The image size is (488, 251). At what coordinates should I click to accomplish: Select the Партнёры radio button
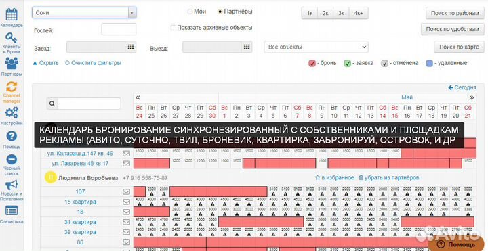click(220, 12)
